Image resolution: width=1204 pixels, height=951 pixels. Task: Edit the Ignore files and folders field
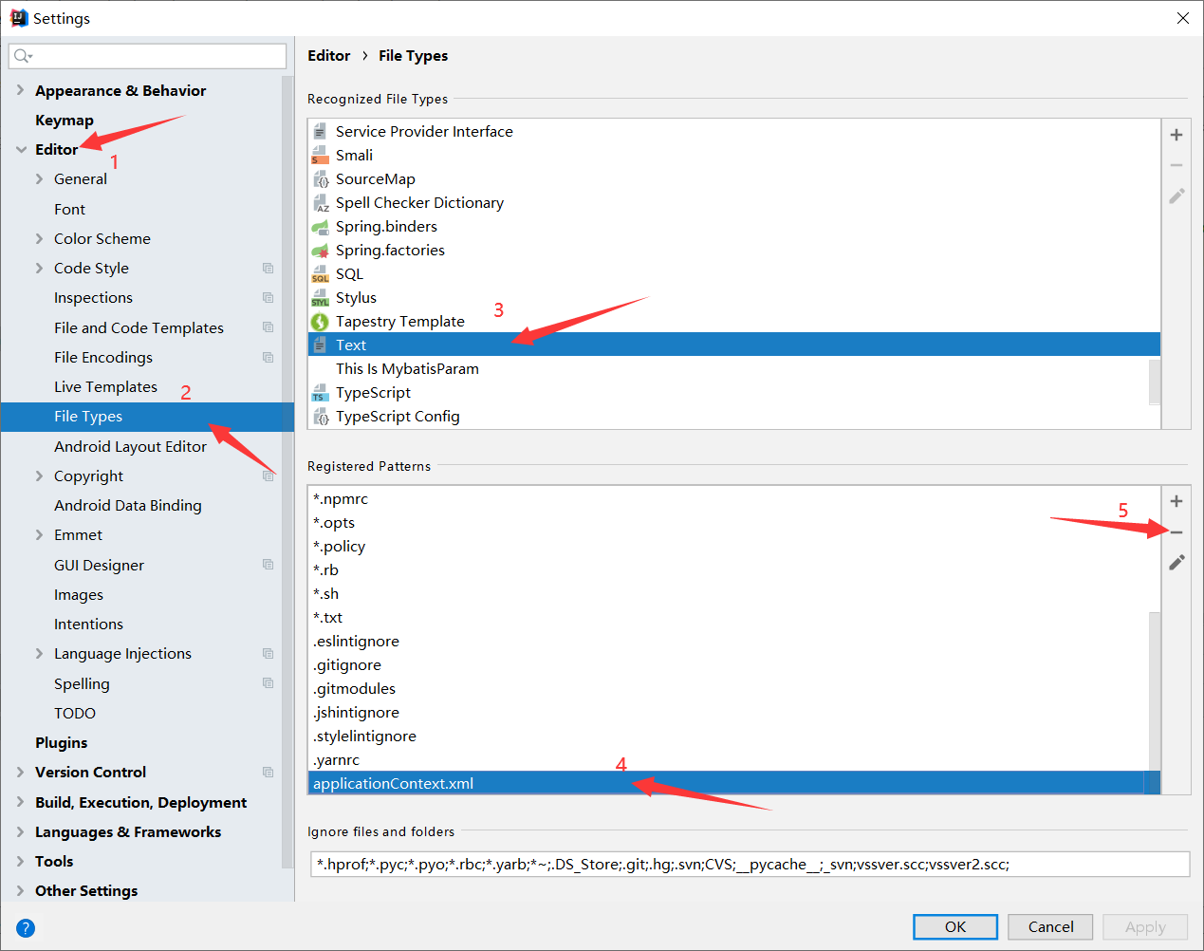click(x=750, y=864)
